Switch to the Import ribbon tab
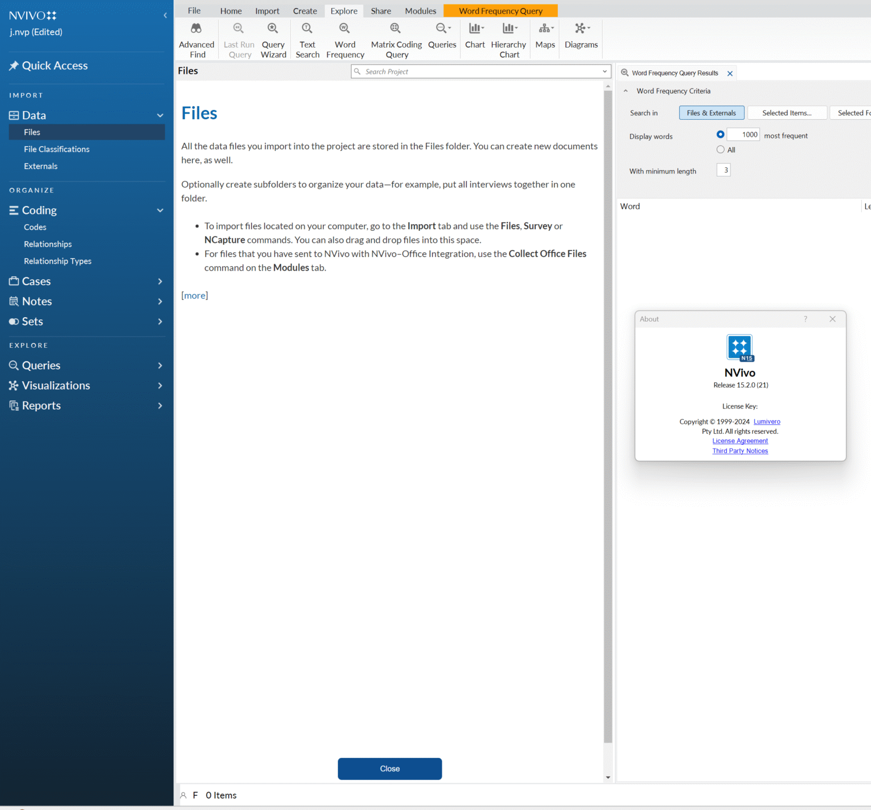Image resolution: width=871 pixels, height=810 pixels. 267,11
